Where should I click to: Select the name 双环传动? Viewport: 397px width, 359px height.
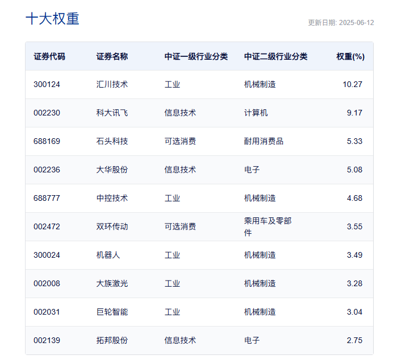[x=112, y=226]
